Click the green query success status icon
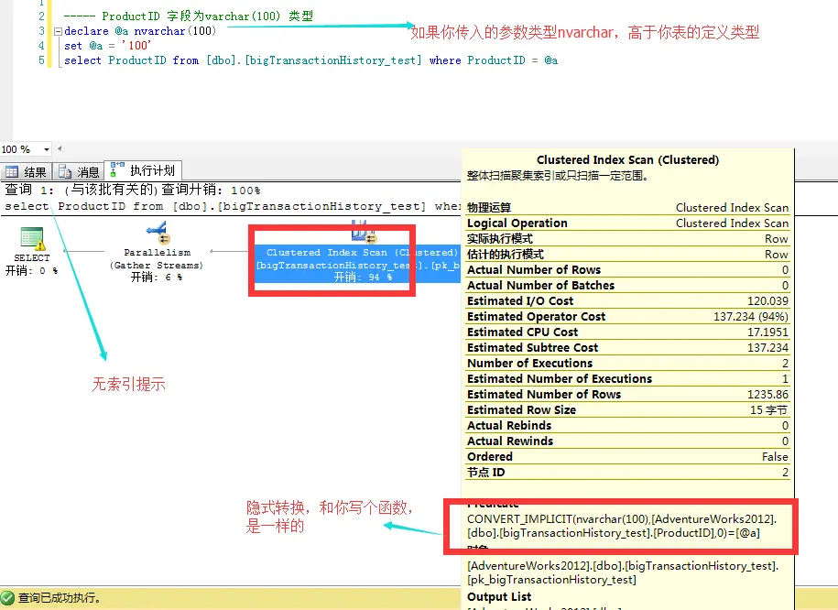 coord(7,598)
